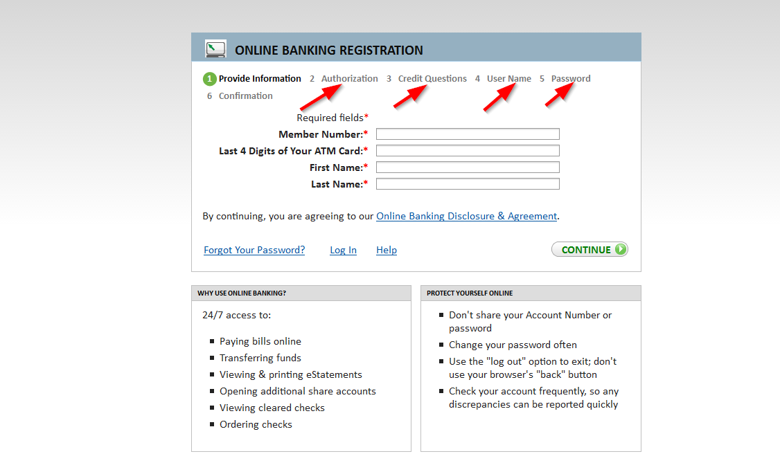
Task: Click the Use the "log out" option tip
Action: [x=533, y=368]
